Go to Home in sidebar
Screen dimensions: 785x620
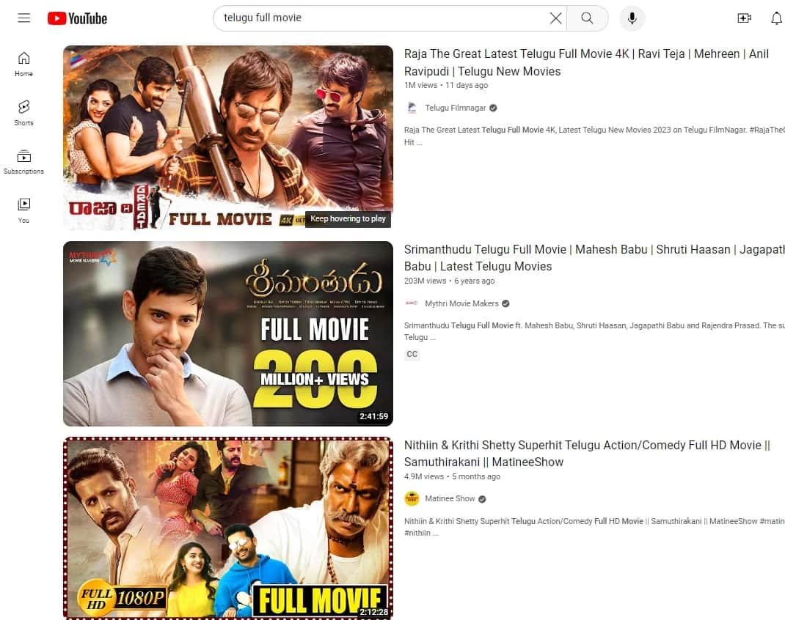pos(24,64)
